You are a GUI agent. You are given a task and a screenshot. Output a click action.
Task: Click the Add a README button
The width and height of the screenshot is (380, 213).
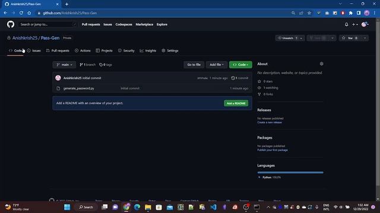236,104
